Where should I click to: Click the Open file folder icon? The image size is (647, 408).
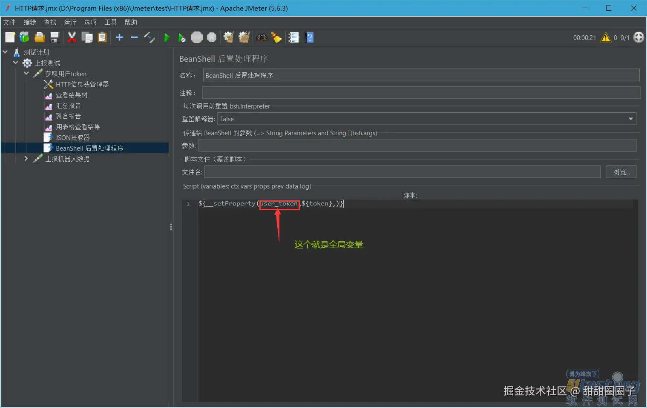[39, 37]
